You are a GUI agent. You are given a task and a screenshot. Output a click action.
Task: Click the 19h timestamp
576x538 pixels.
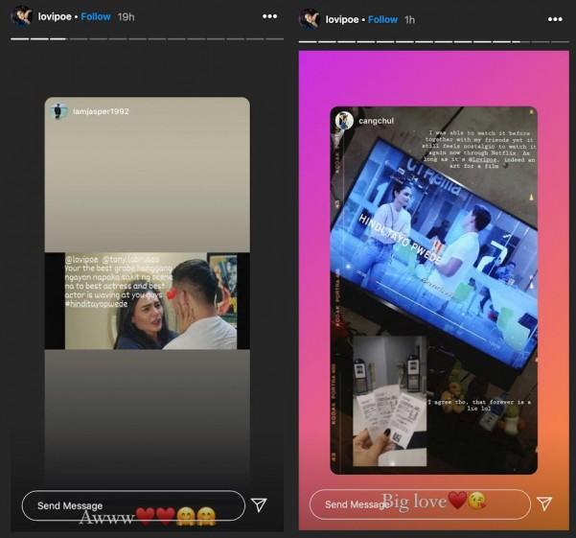[x=126, y=17]
